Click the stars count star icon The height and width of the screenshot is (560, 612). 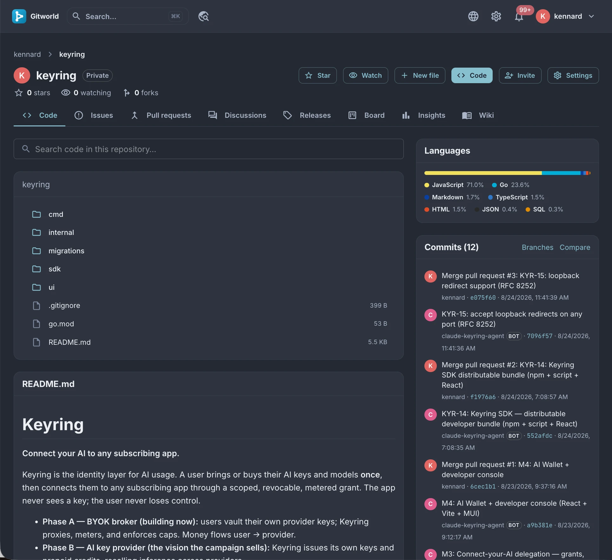[19, 93]
